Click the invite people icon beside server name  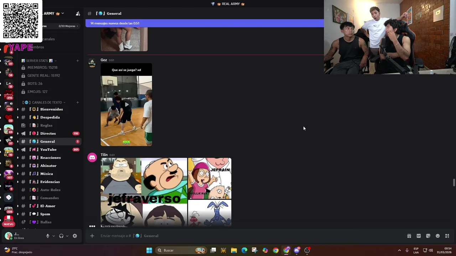(78, 14)
